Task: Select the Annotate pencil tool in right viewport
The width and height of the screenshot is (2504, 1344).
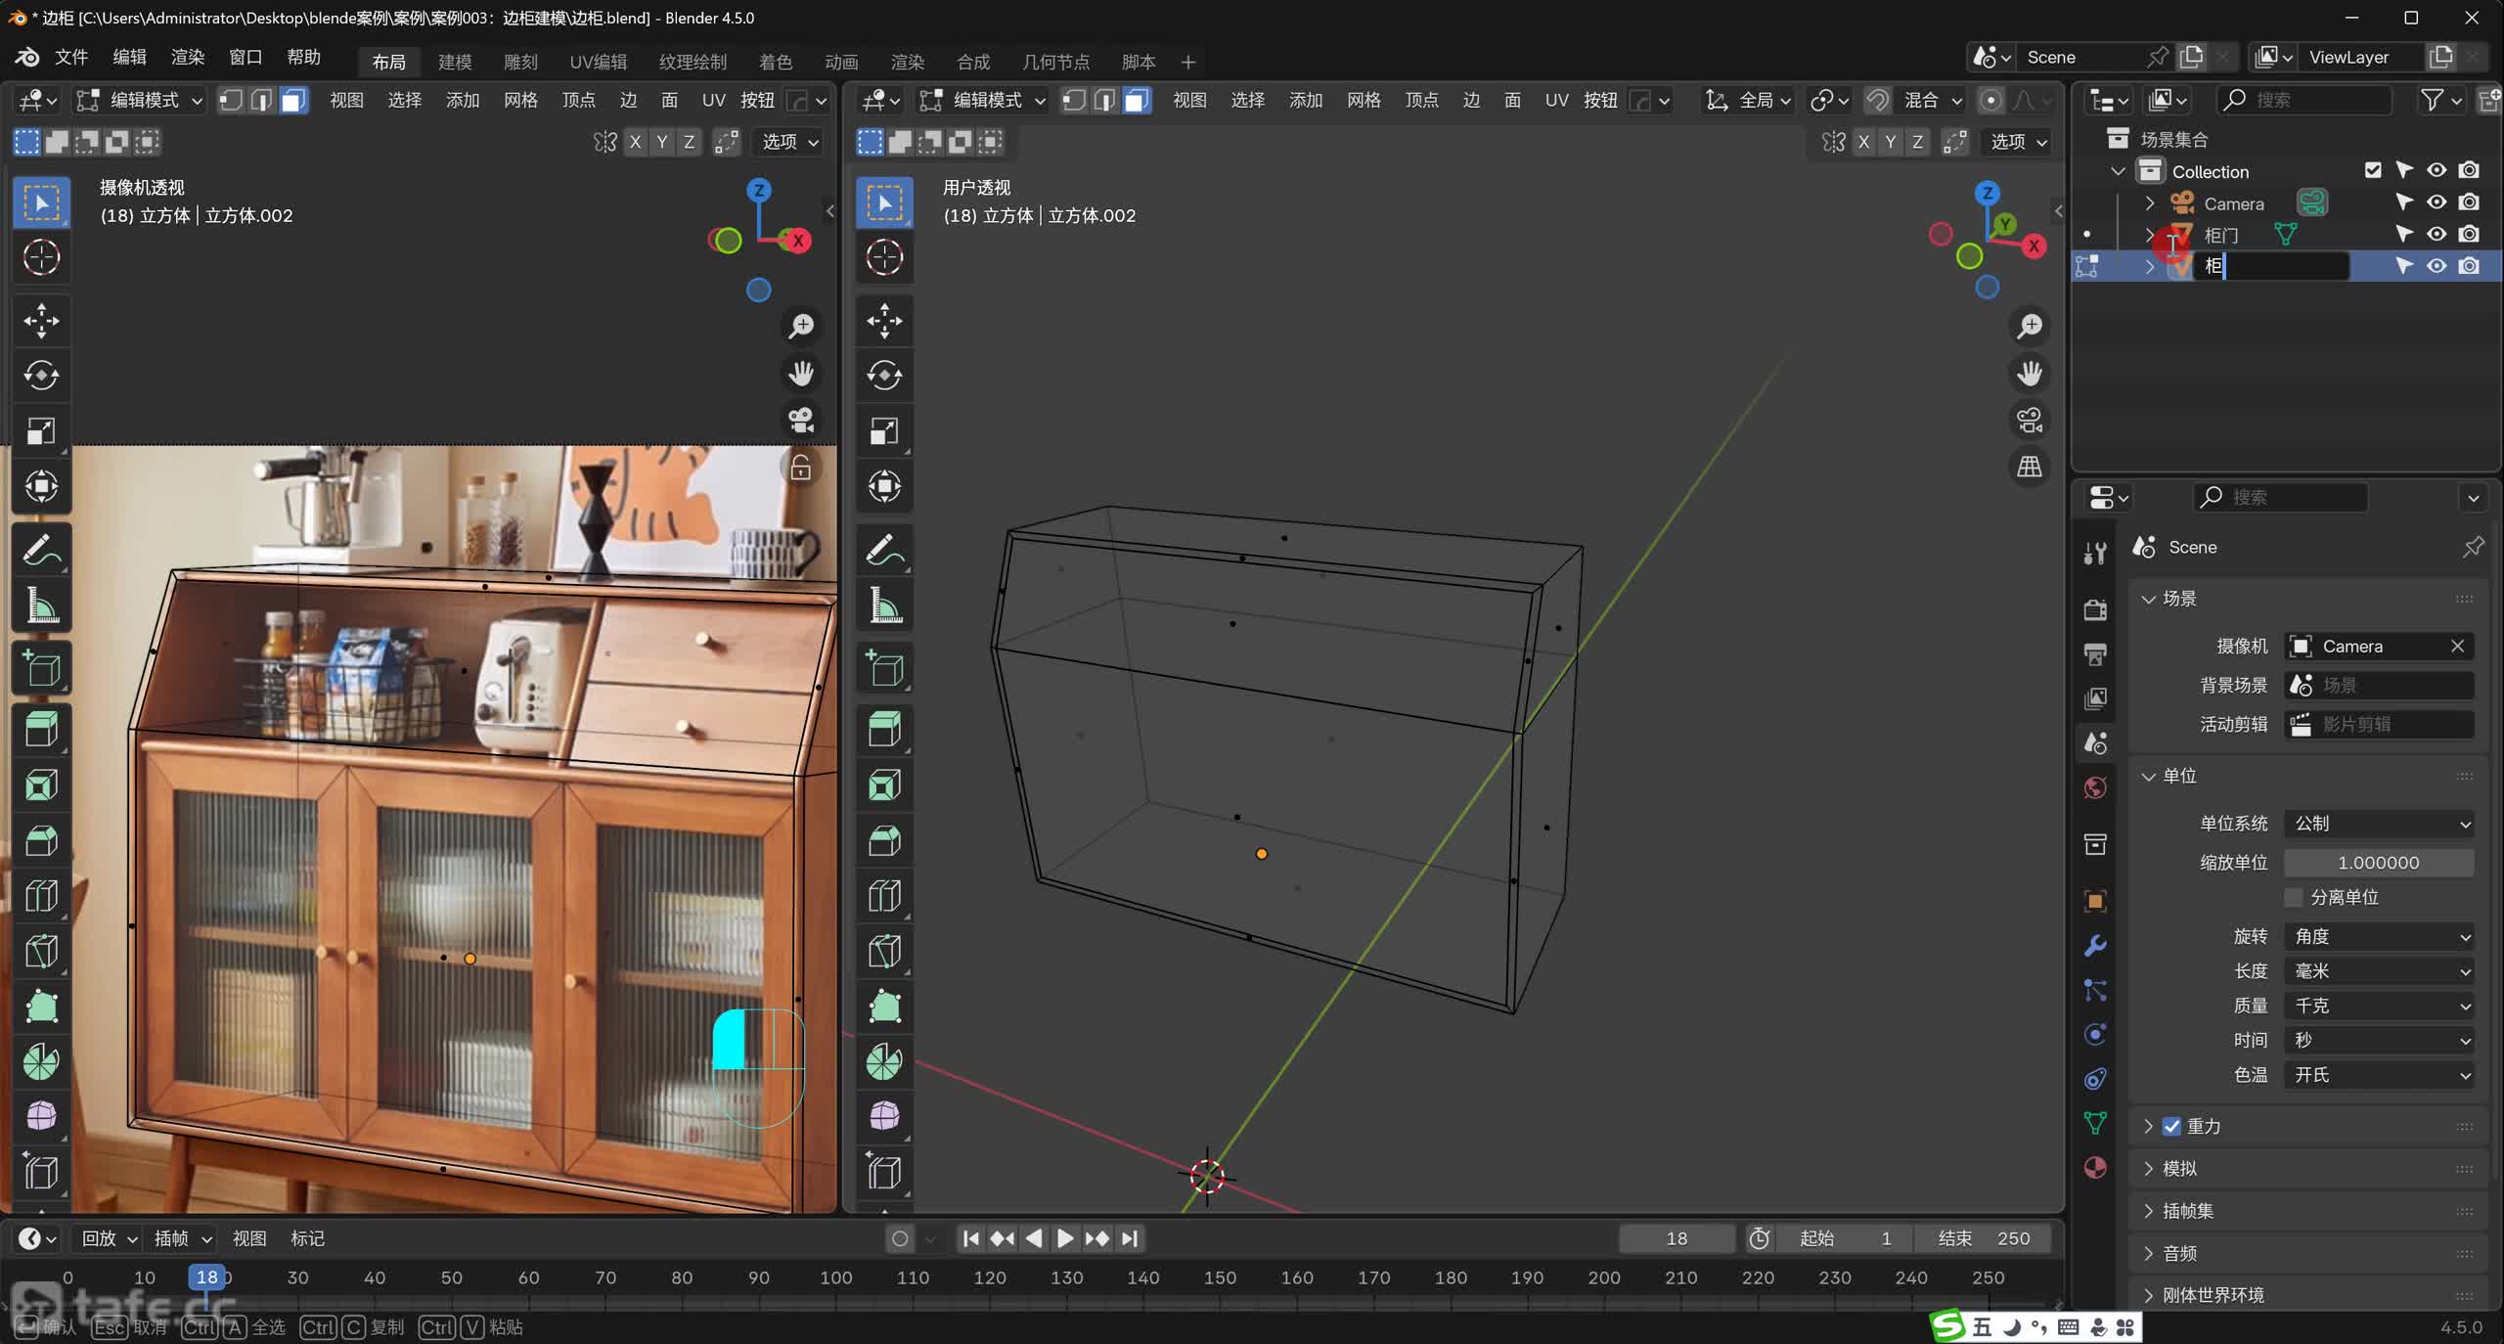Action: click(x=884, y=551)
